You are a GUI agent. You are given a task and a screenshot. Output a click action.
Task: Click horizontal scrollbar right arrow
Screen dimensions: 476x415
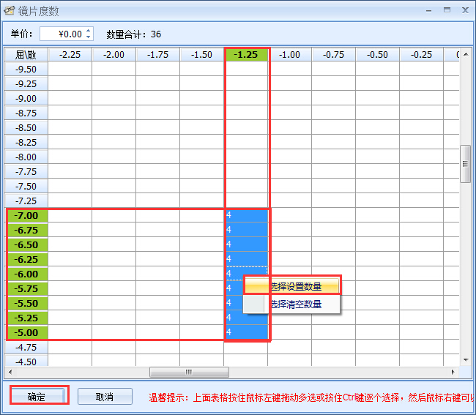453,372
